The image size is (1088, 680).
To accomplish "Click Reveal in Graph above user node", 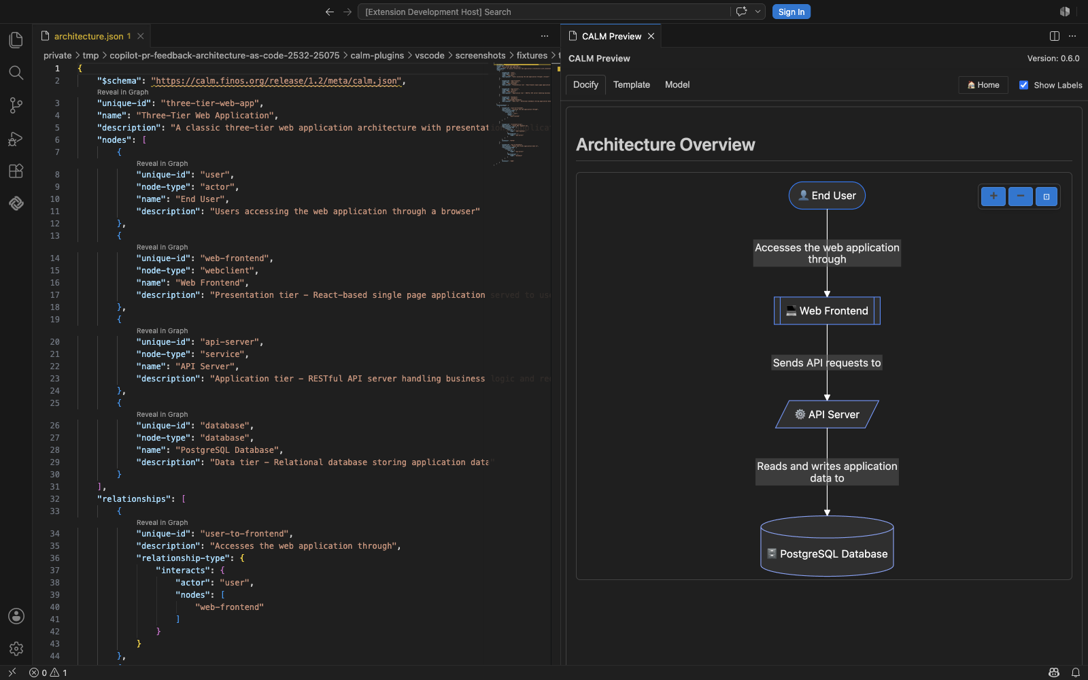I will [162, 164].
